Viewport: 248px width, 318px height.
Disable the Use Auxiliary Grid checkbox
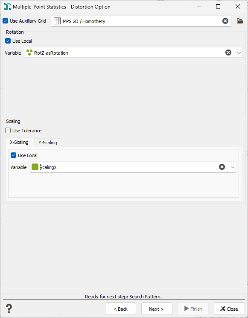[6, 20]
